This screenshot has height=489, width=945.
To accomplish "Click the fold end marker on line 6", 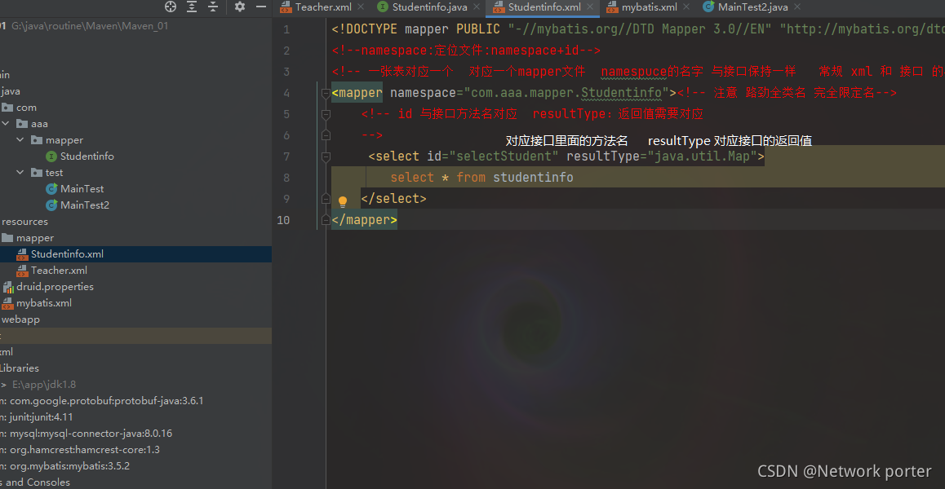I will coord(326,135).
